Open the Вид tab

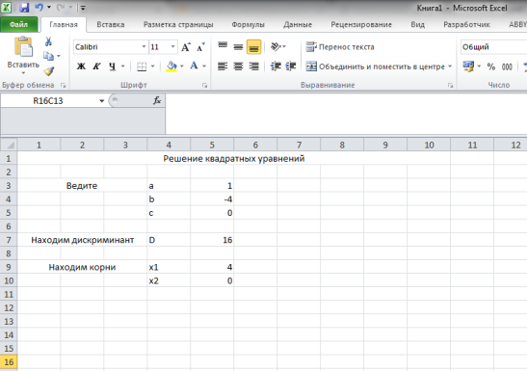[x=418, y=24]
